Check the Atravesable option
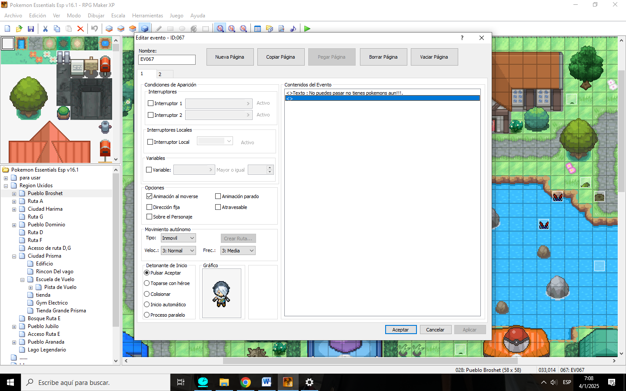 [x=218, y=207]
